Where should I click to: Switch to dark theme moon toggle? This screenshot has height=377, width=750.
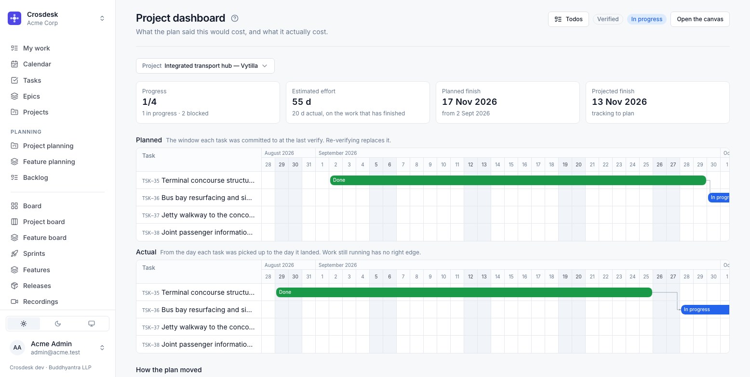[x=58, y=324]
